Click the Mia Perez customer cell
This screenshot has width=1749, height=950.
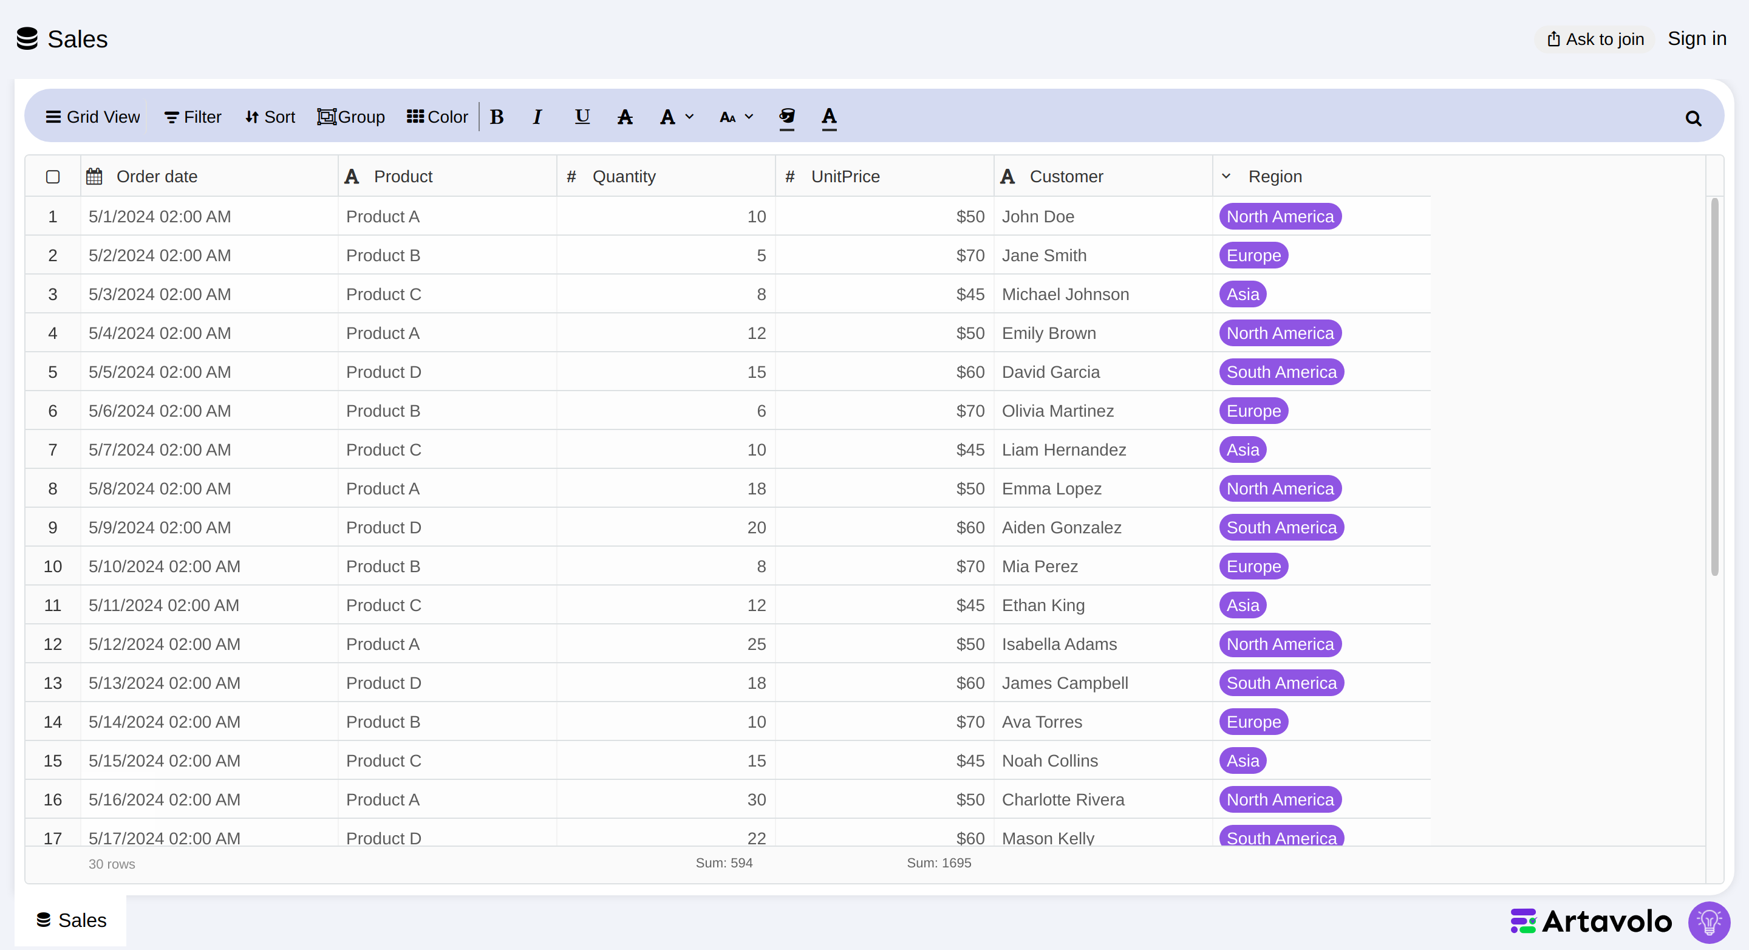(1103, 566)
